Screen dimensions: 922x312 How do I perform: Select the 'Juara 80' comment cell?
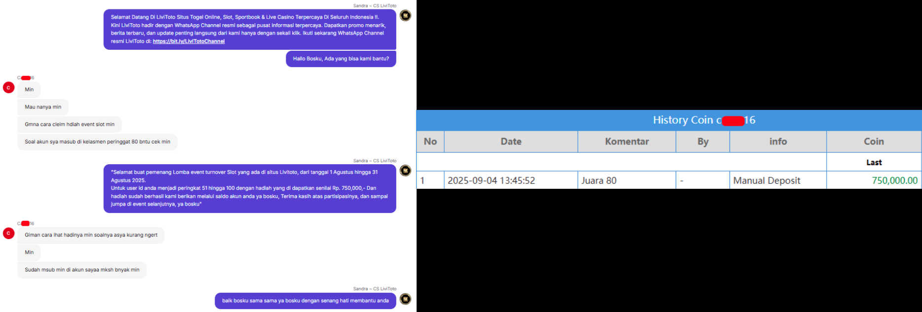click(x=627, y=180)
